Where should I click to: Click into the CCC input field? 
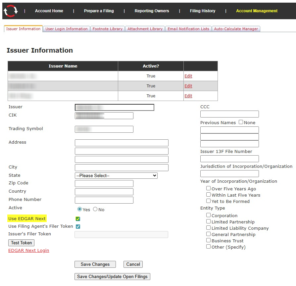pos(229,114)
